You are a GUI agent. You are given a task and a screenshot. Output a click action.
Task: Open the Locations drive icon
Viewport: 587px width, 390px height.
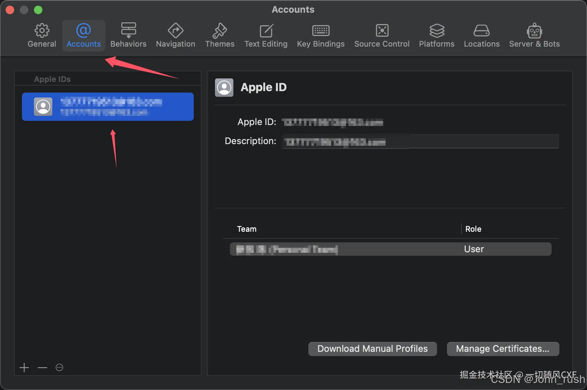click(482, 31)
